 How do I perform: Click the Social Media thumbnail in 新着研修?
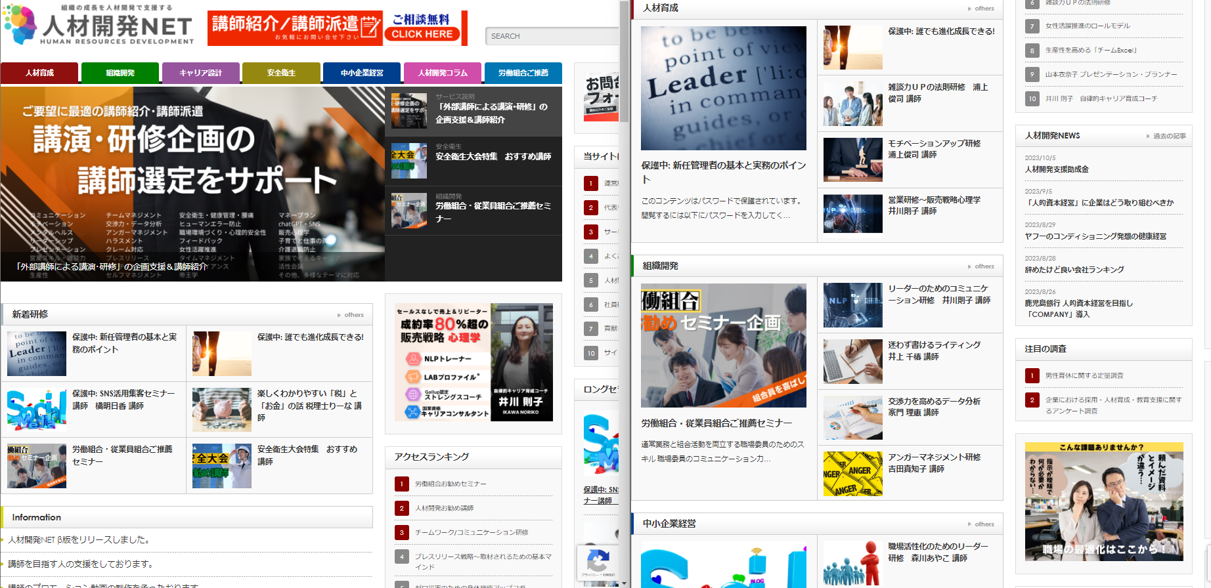click(37, 409)
